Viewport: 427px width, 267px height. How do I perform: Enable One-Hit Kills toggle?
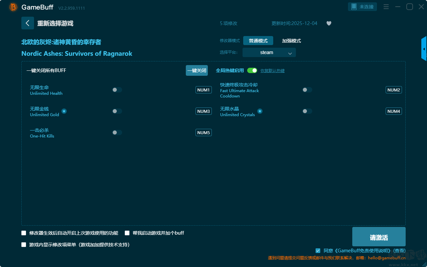(117, 132)
